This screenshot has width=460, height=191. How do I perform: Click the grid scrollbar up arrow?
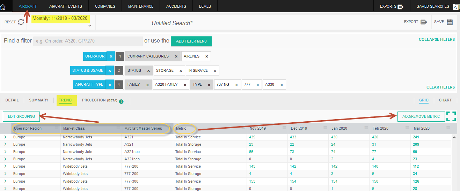click(x=454, y=137)
